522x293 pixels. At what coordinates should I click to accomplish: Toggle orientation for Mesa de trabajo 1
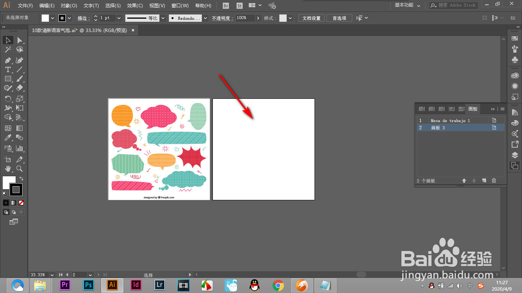tap(494, 120)
